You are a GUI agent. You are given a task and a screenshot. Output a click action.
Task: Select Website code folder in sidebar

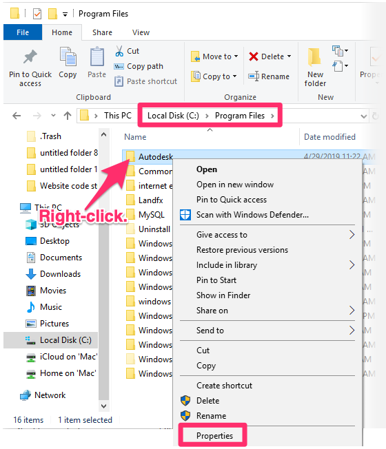62,186
